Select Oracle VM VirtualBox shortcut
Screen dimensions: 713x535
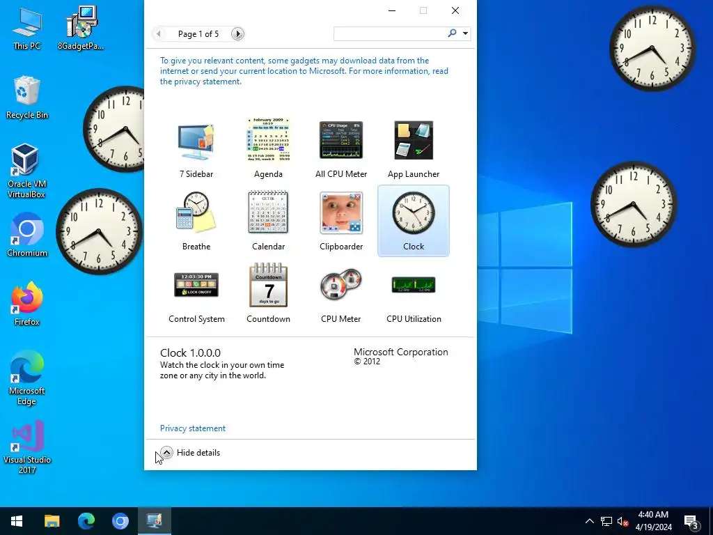click(x=26, y=171)
